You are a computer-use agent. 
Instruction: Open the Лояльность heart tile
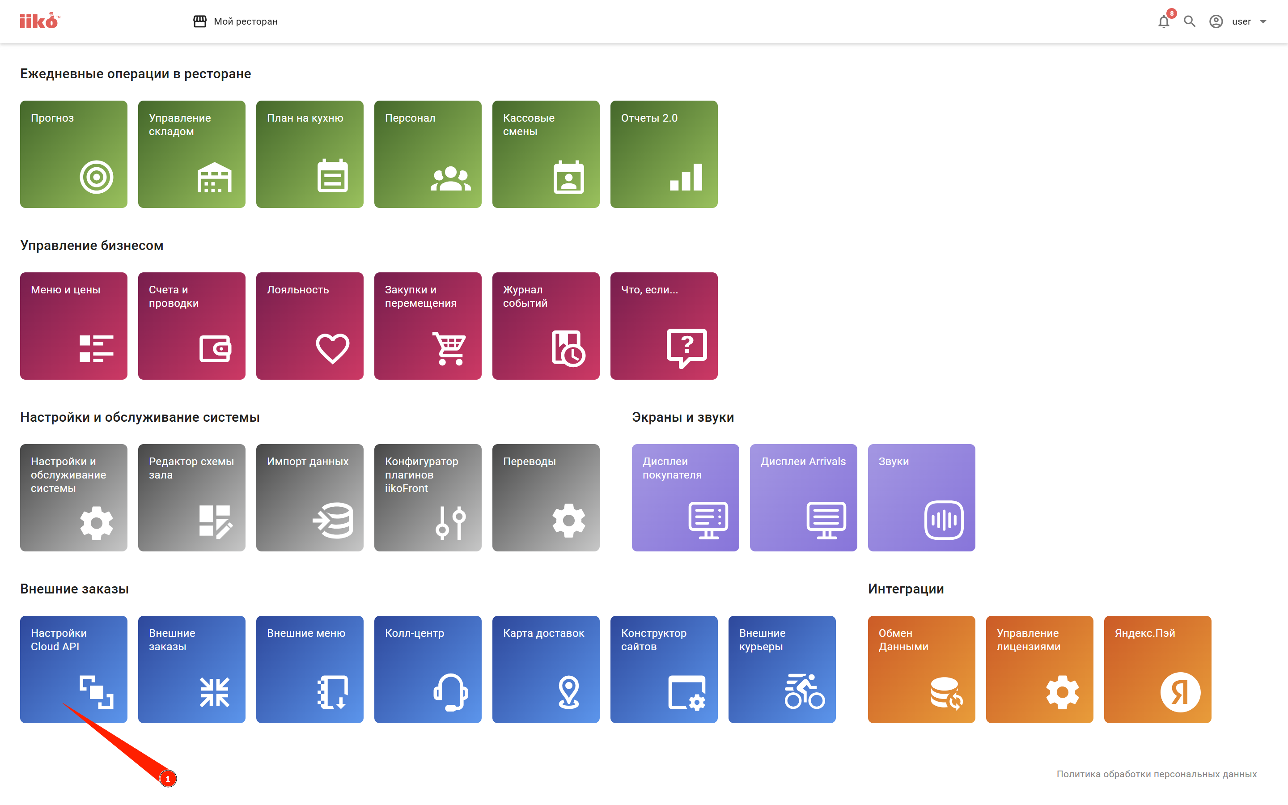click(x=310, y=326)
